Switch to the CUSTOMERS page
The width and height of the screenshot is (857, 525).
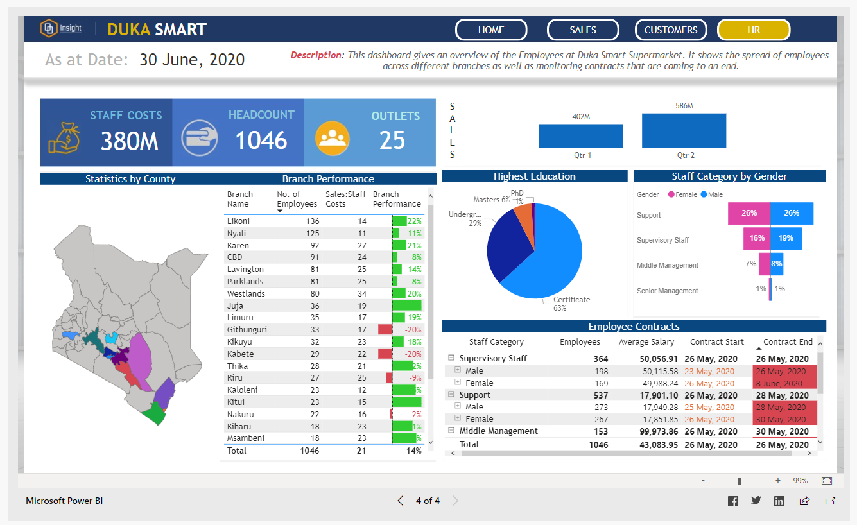(x=670, y=30)
